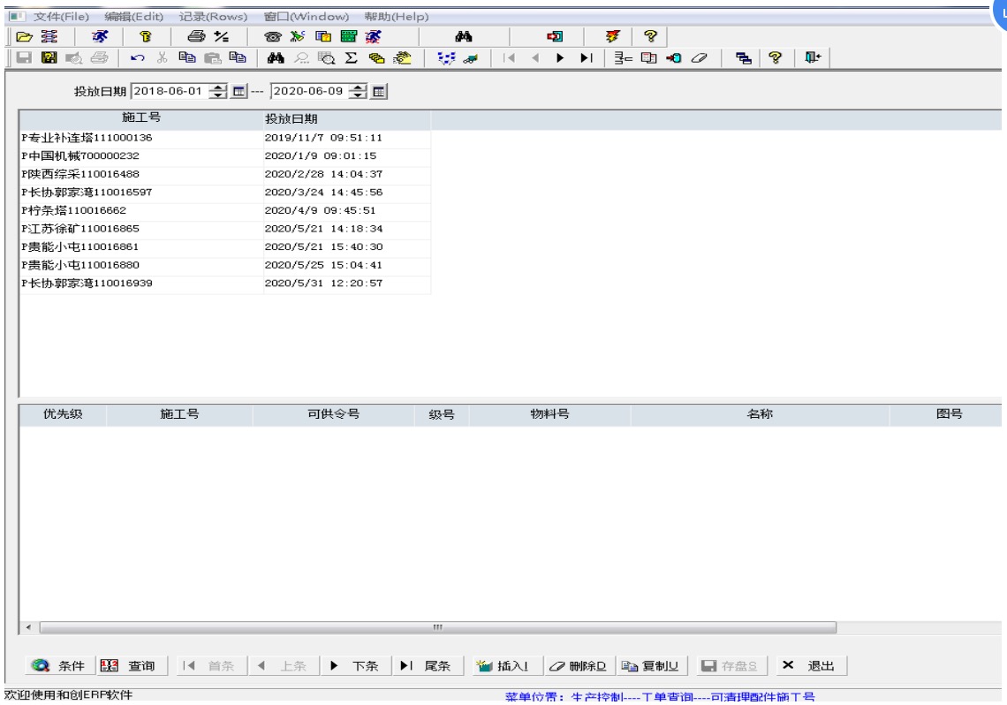Click the open folder icon in the toolbar

coord(25,36)
